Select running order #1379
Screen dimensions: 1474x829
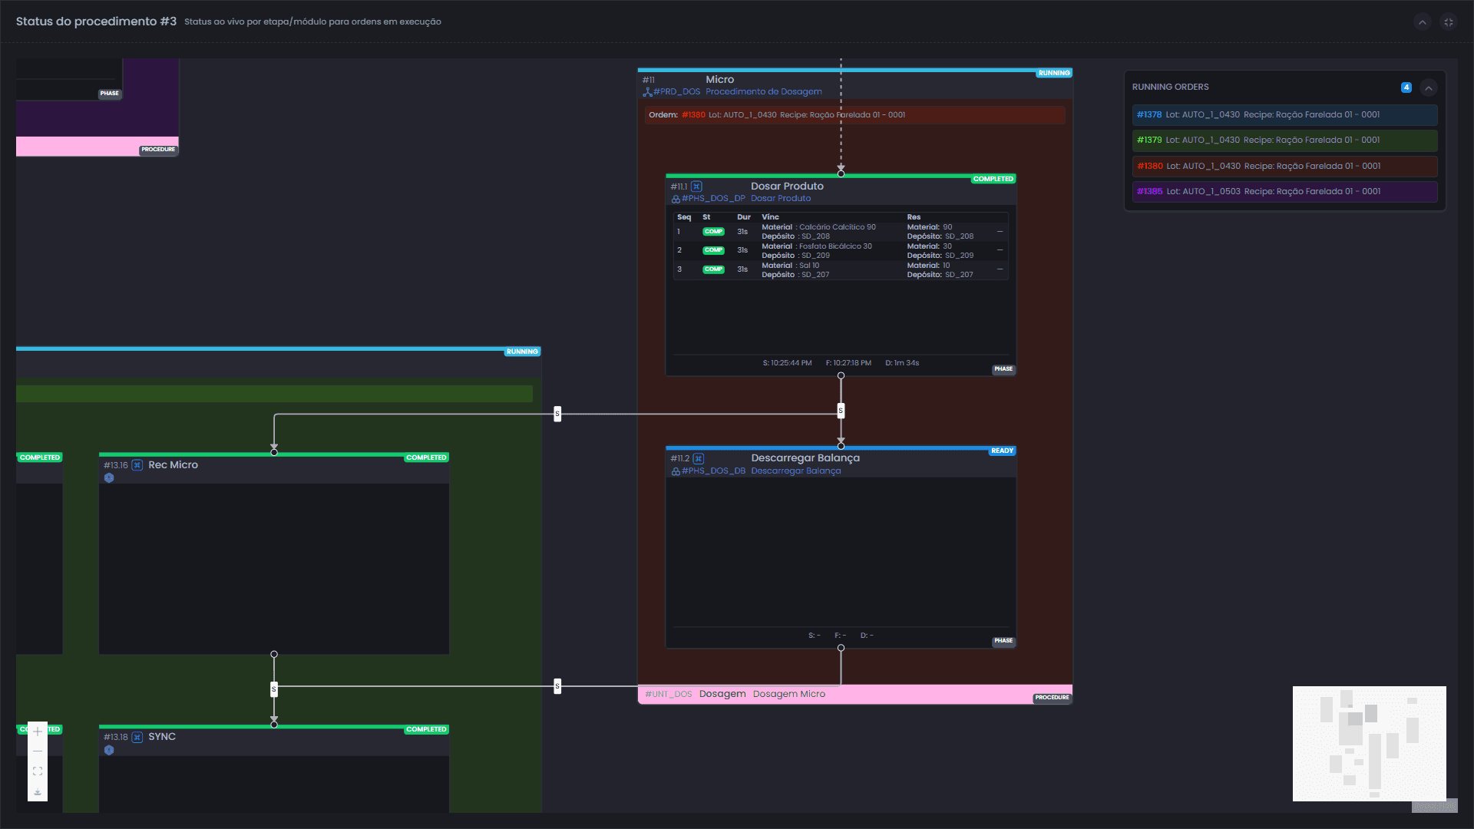[x=1284, y=140]
